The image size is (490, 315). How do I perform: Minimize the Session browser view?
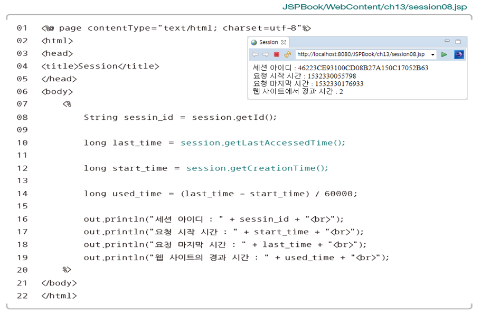(x=447, y=41)
